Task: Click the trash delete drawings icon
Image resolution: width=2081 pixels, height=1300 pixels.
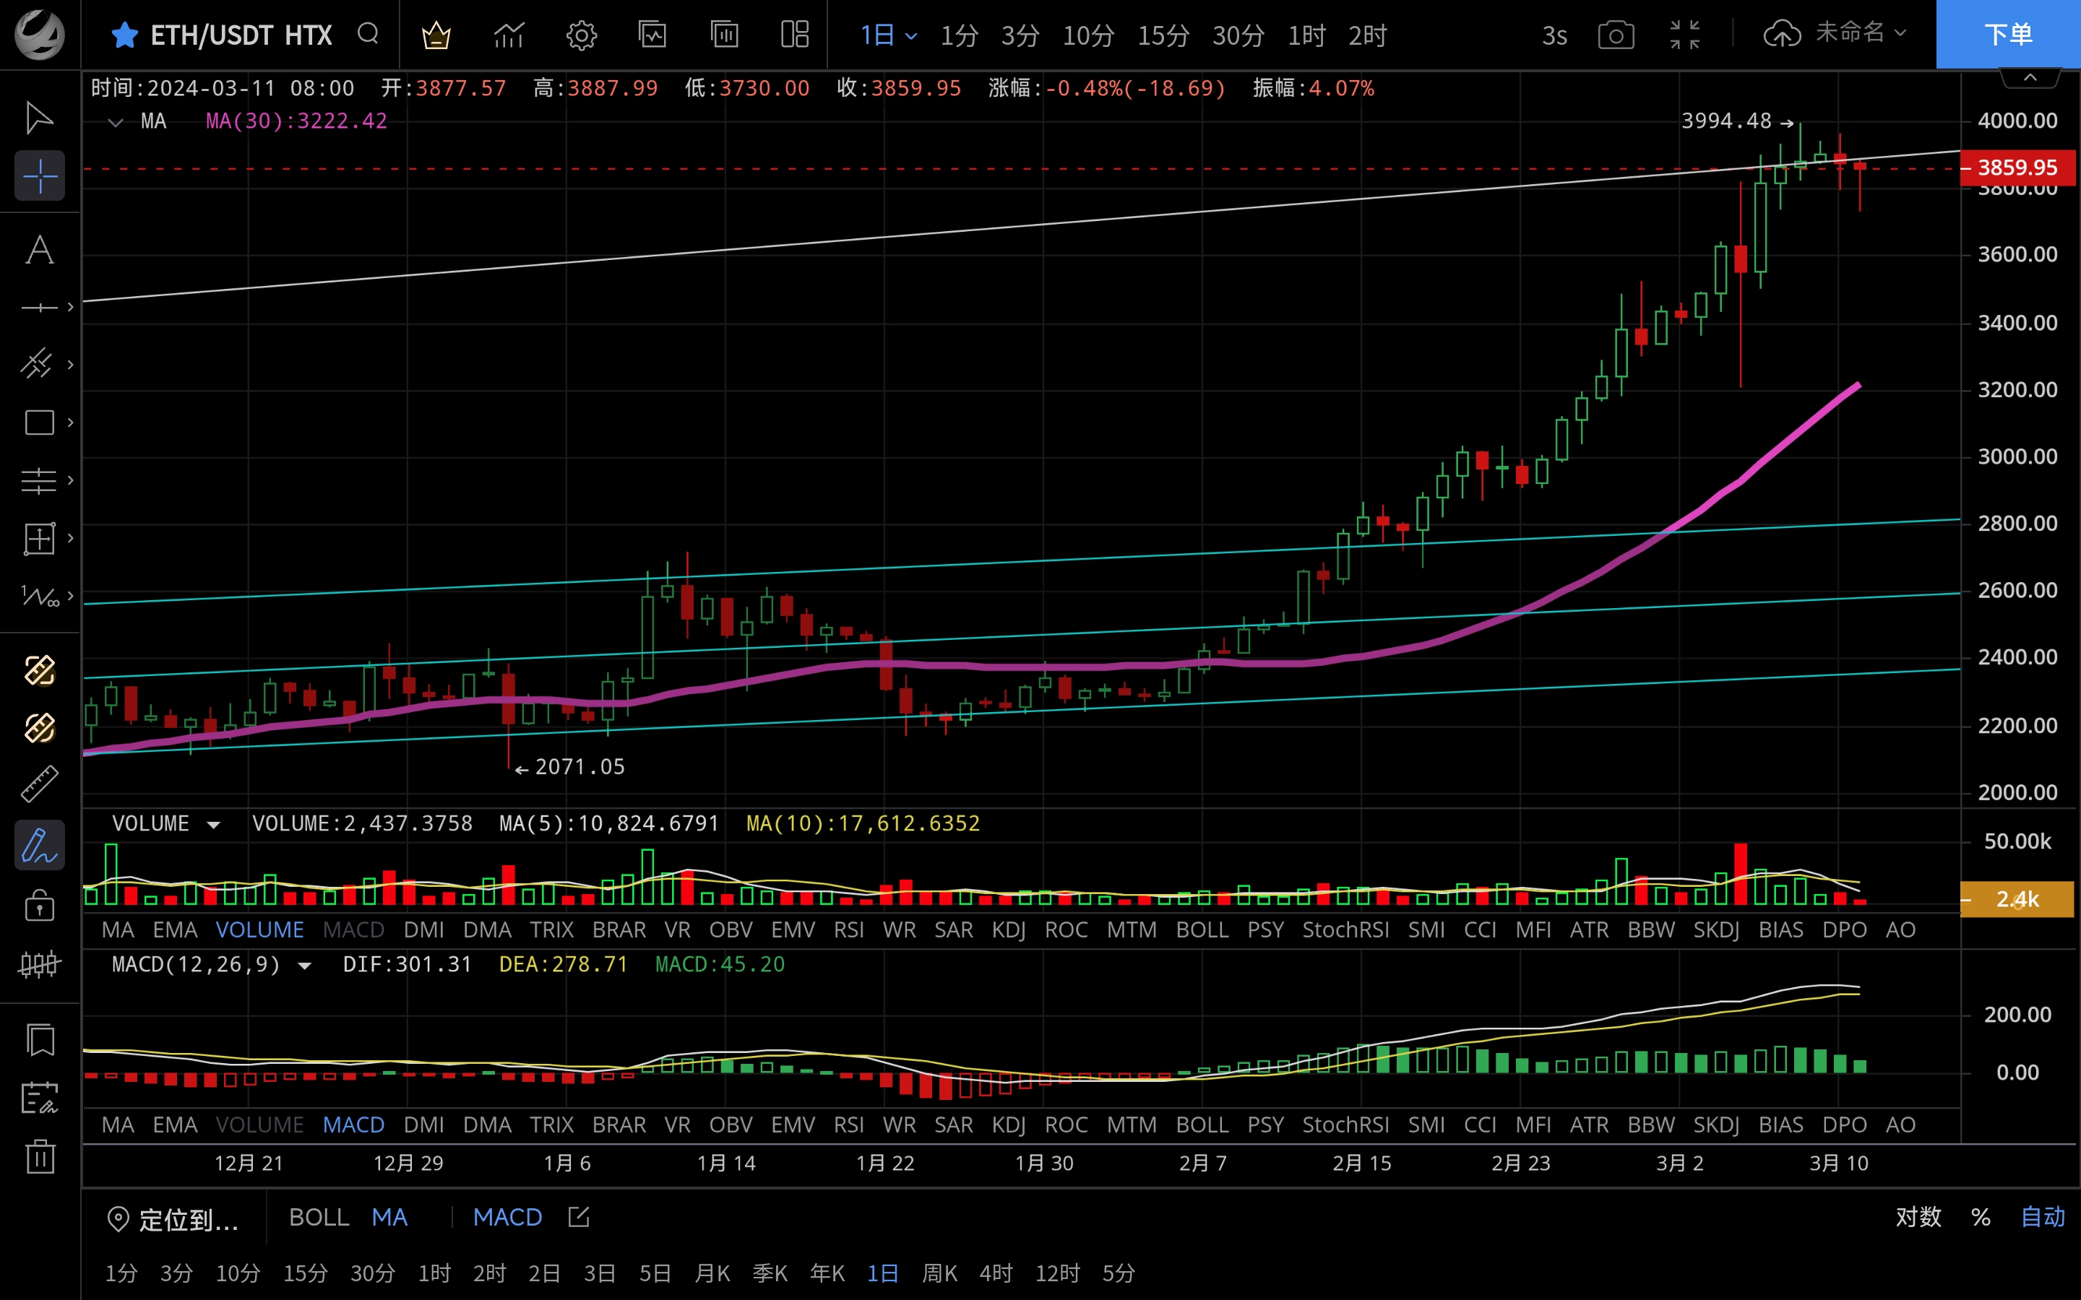Action: coord(40,1156)
